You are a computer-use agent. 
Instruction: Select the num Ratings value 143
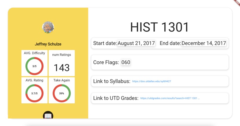click(x=62, y=68)
